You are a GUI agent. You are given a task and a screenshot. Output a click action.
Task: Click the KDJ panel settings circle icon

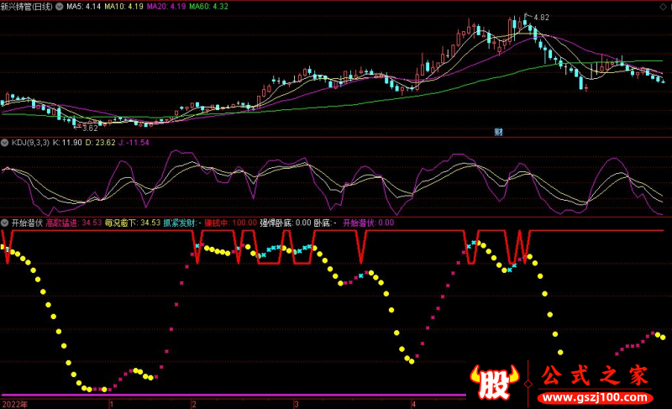coord(5,144)
